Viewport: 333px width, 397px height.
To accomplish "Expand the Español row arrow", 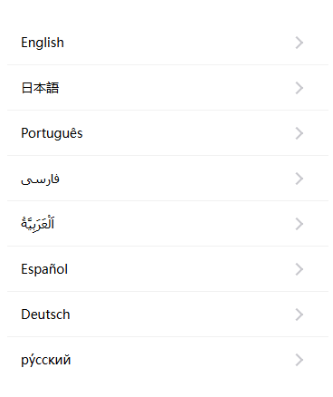I will click(x=299, y=269).
